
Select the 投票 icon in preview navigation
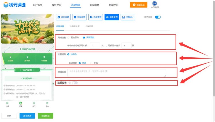point(21,103)
